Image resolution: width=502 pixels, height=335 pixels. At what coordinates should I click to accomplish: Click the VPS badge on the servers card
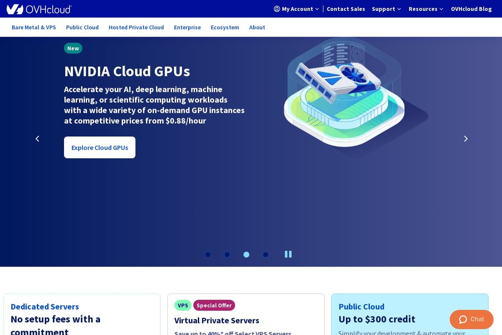pyautogui.click(x=183, y=305)
